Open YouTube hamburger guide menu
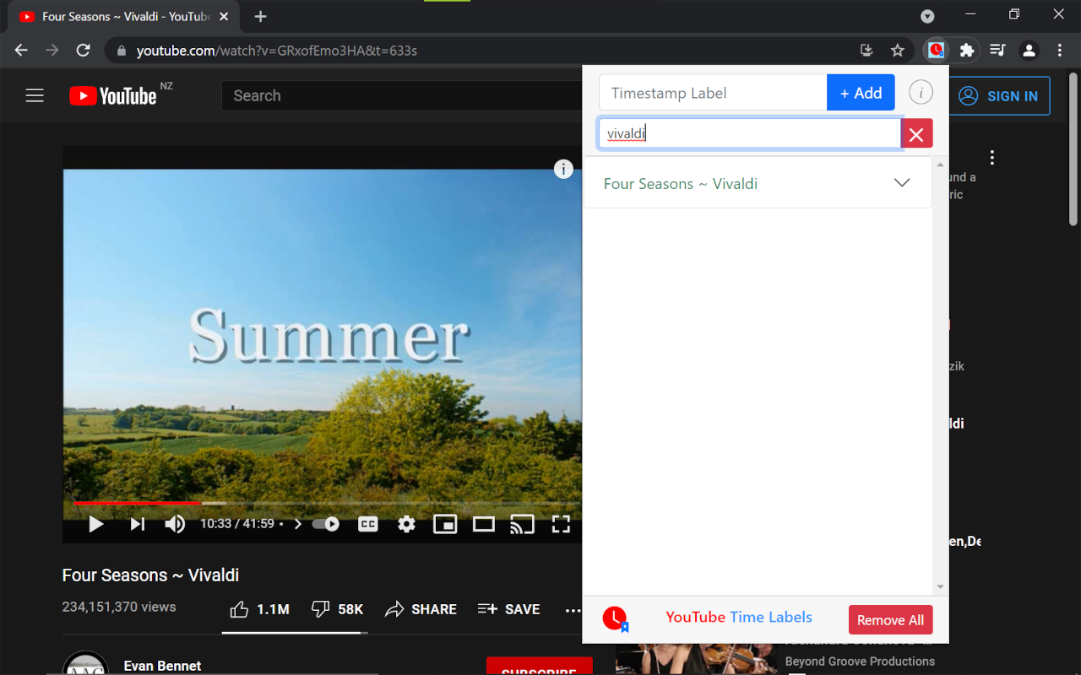Image resolution: width=1081 pixels, height=675 pixels. (35, 96)
